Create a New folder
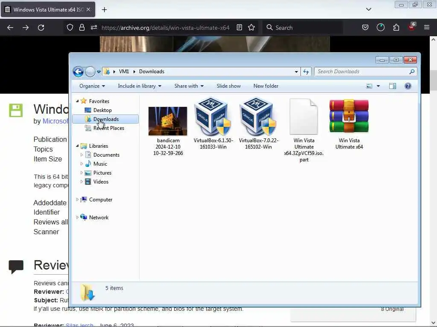437x327 pixels. pyautogui.click(x=265, y=86)
